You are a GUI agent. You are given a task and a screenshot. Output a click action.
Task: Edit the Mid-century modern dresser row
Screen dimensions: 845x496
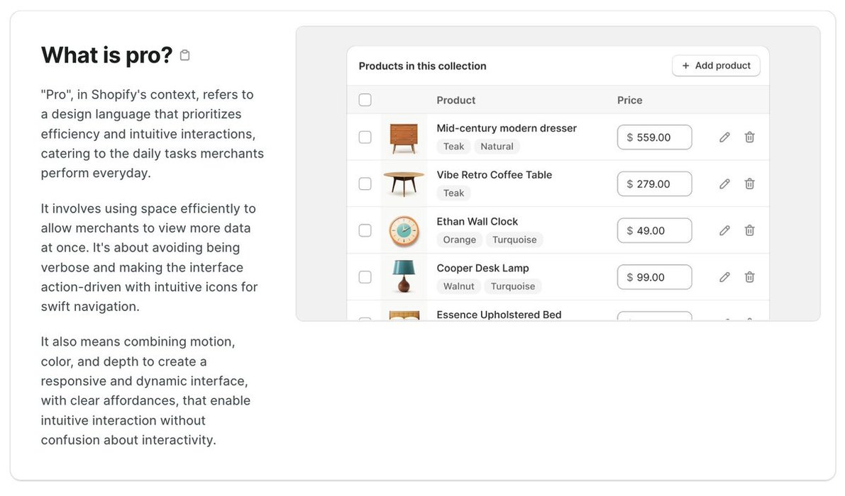click(724, 137)
